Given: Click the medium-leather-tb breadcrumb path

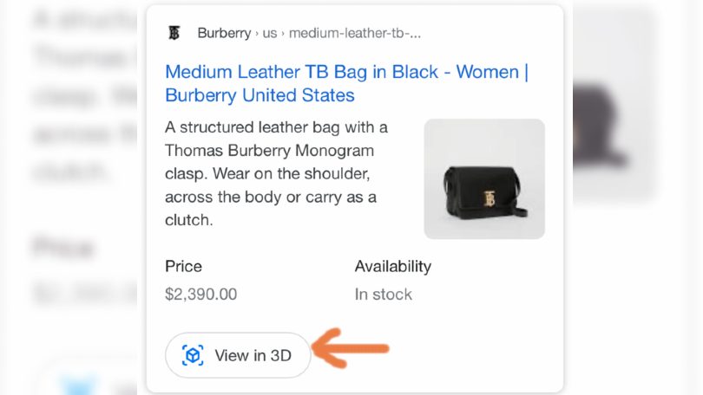Looking at the screenshot, I should (x=355, y=34).
